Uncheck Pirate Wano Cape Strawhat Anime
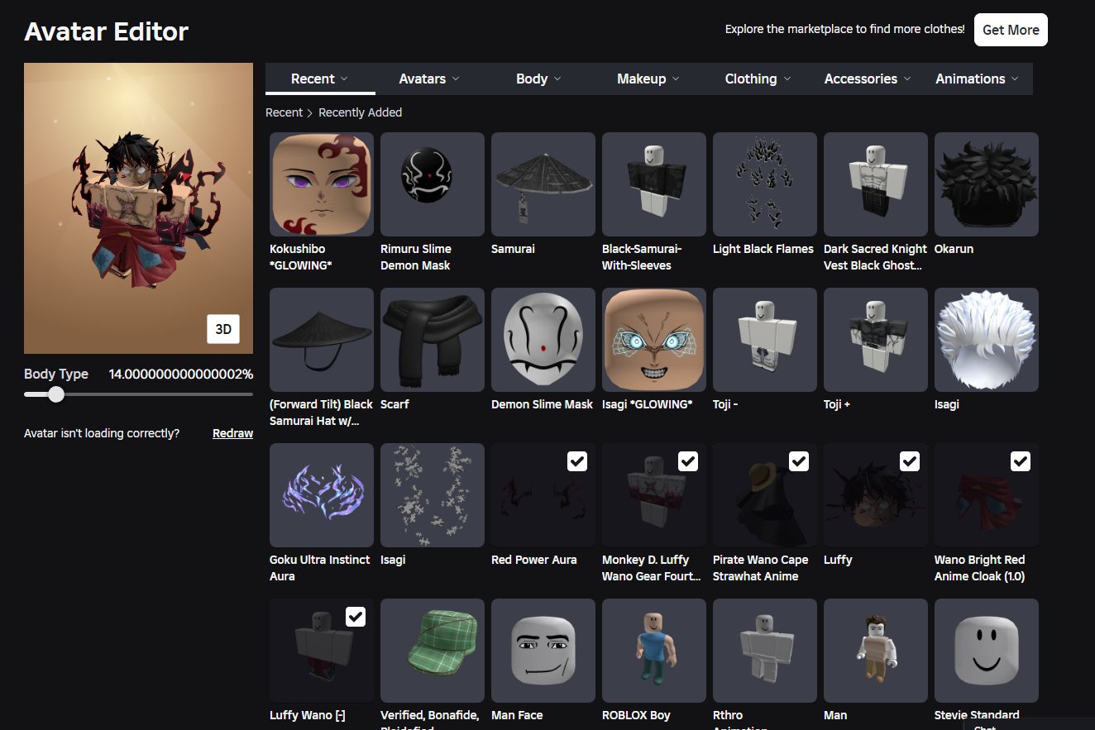 tap(799, 461)
